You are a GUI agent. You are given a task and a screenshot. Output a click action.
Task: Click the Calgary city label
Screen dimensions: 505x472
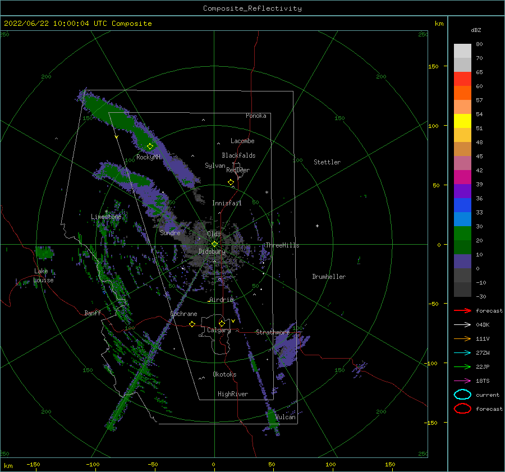point(219,330)
